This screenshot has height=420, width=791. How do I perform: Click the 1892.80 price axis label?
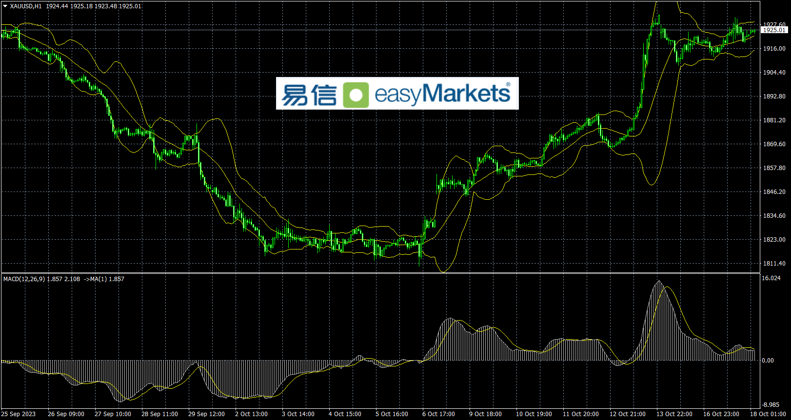[774, 96]
